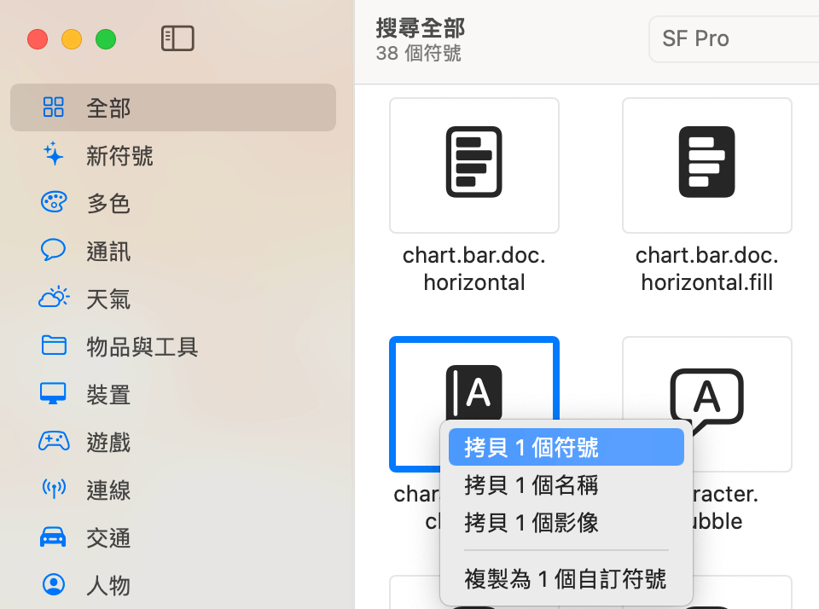819x609 pixels.
Task: Open the SF Pro font selector
Action: click(x=734, y=38)
